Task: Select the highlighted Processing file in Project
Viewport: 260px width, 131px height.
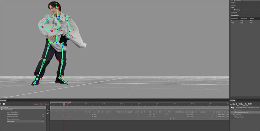Action: pos(245,112)
